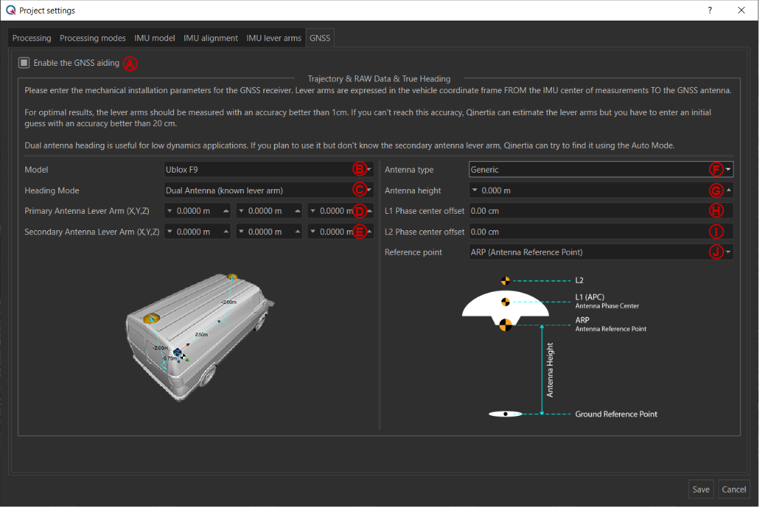Increase Secondary Antenna Lever Arm Z value
This screenshot has height=520, width=772.
(370, 232)
